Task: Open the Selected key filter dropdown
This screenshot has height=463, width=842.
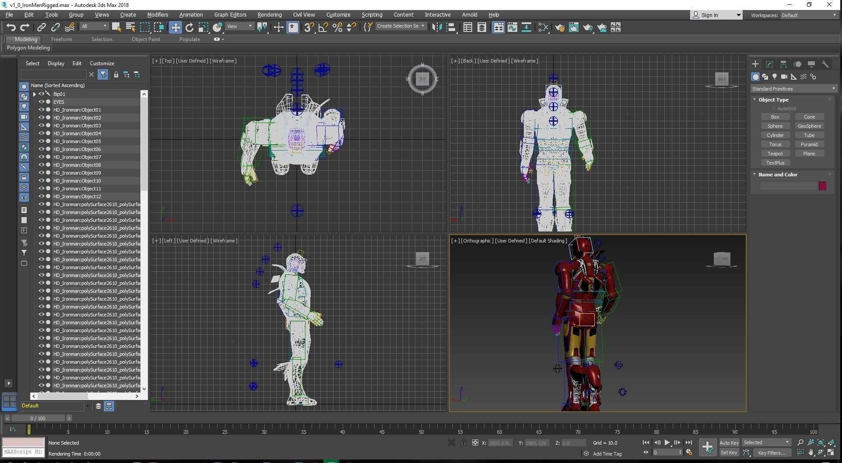Action: [x=766, y=442]
